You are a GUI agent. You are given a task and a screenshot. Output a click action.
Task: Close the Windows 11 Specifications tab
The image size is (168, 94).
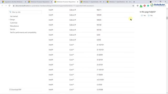(x=130, y=2)
